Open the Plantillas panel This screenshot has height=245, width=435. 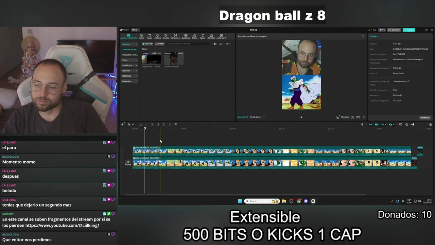click(x=211, y=36)
